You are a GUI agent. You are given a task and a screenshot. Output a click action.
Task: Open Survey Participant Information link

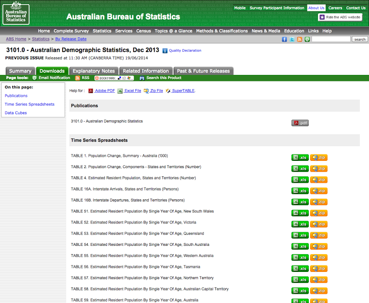277,8
